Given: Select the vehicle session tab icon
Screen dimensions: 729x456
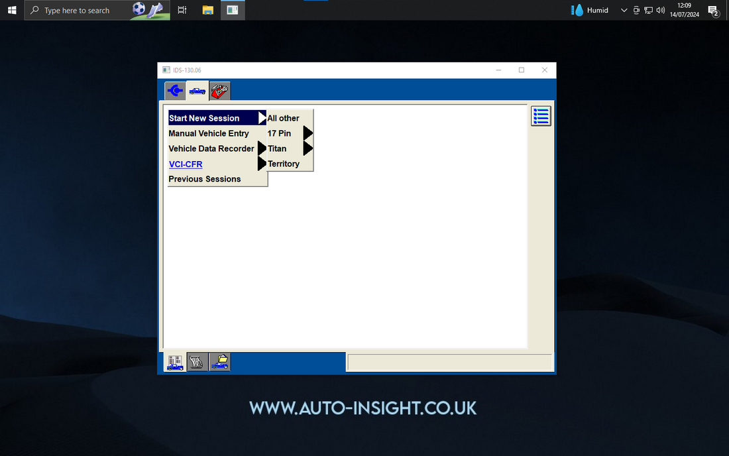Looking at the screenshot, I should point(197,91).
